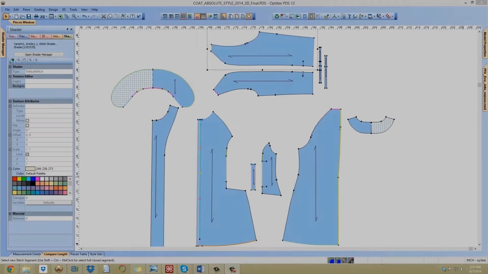Export data to Excel
The image size is (488, 274).
[60, 16]
